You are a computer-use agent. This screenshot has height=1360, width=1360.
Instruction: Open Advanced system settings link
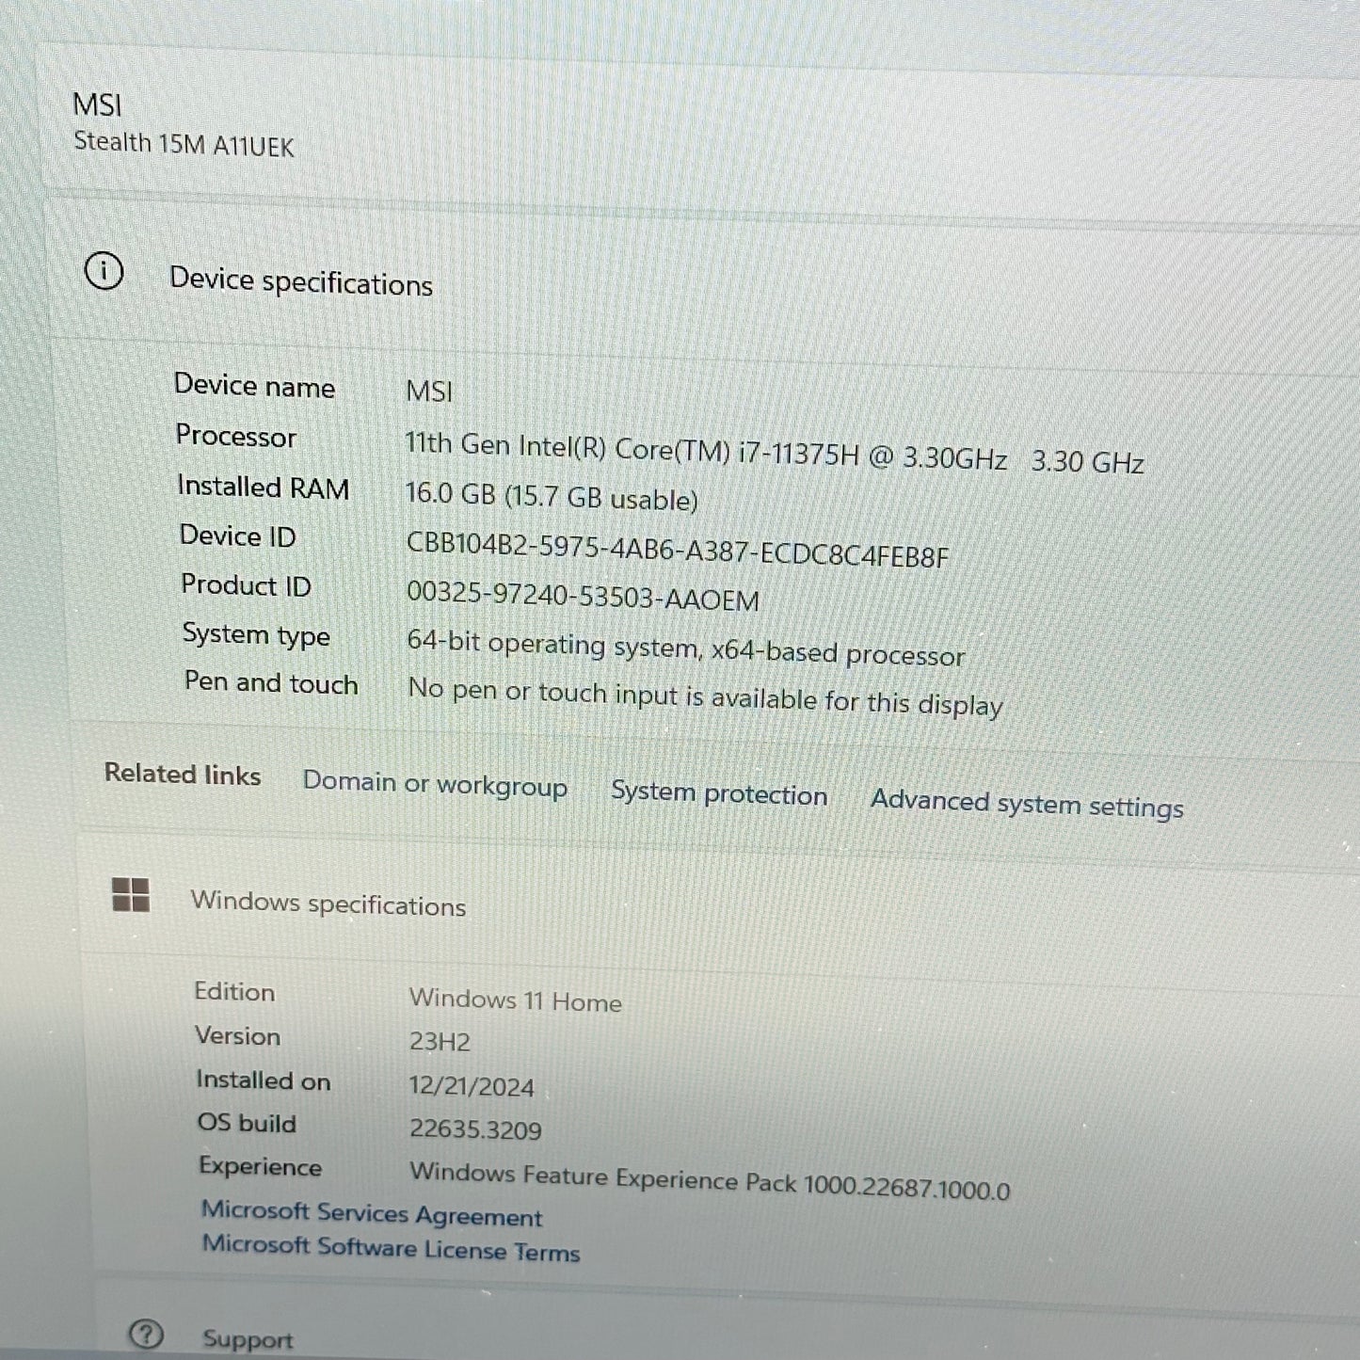1027,804
